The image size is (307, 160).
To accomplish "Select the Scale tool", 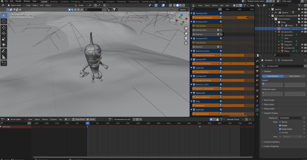I will (4, 39).
